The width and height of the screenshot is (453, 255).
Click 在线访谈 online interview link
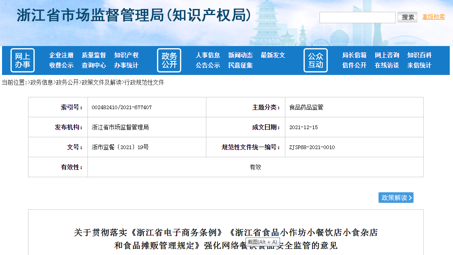[387, 66]
